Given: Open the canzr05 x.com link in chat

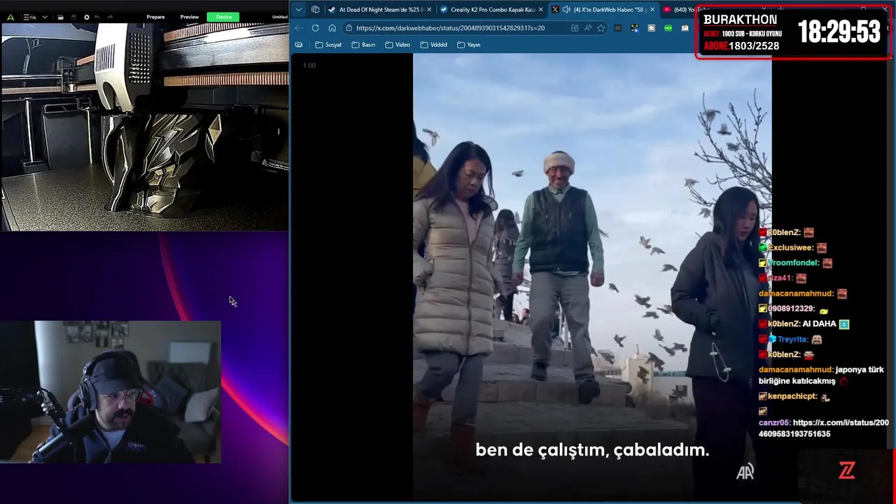Looking at the screenshot, I should (x=823, y=428).
